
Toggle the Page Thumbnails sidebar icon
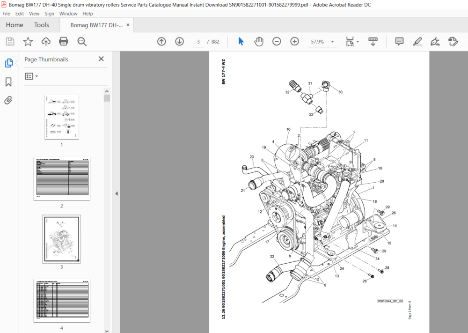8,63
